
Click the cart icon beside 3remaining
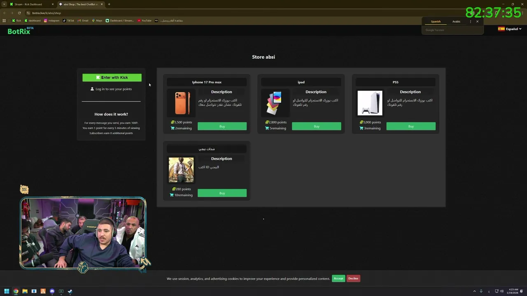tap(361, 128)
